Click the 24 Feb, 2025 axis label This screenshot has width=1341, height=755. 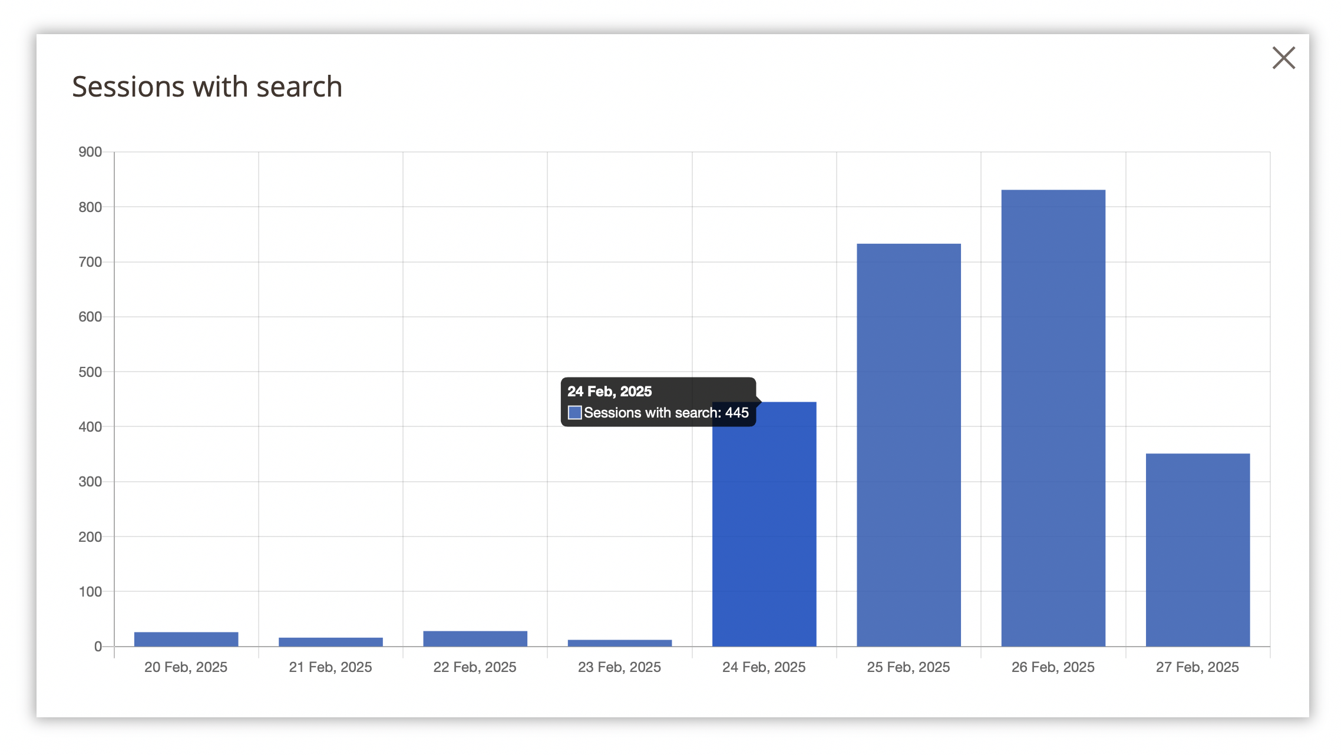tap(764, 667)
